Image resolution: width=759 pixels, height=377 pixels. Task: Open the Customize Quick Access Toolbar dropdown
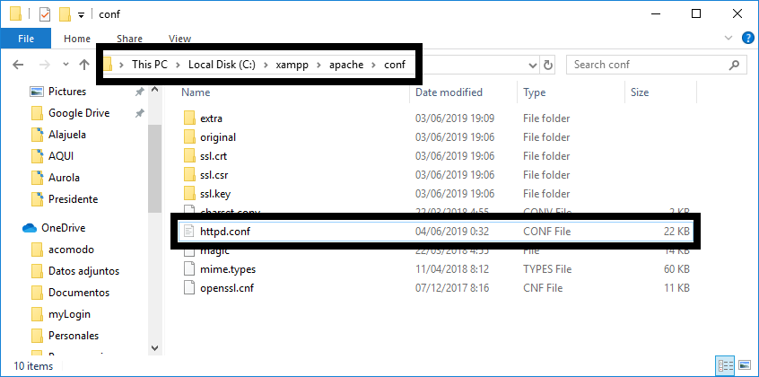coord(82,15)
